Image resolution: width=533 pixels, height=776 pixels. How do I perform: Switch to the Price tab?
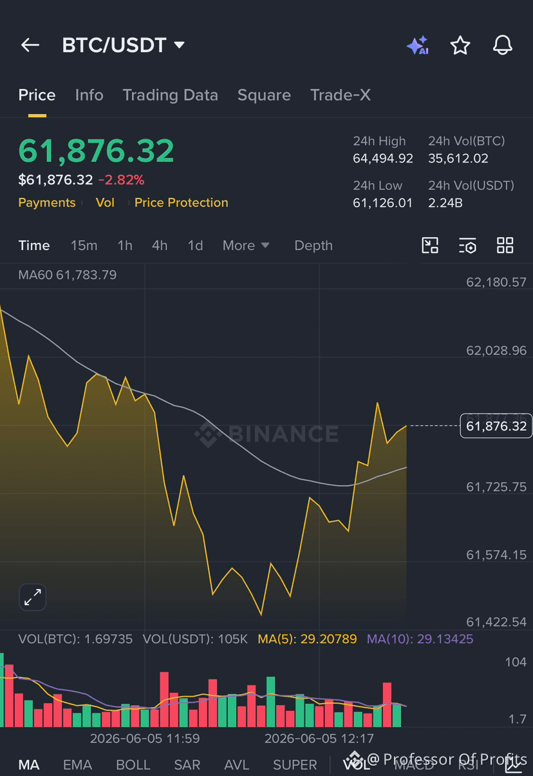pos(37,95)
